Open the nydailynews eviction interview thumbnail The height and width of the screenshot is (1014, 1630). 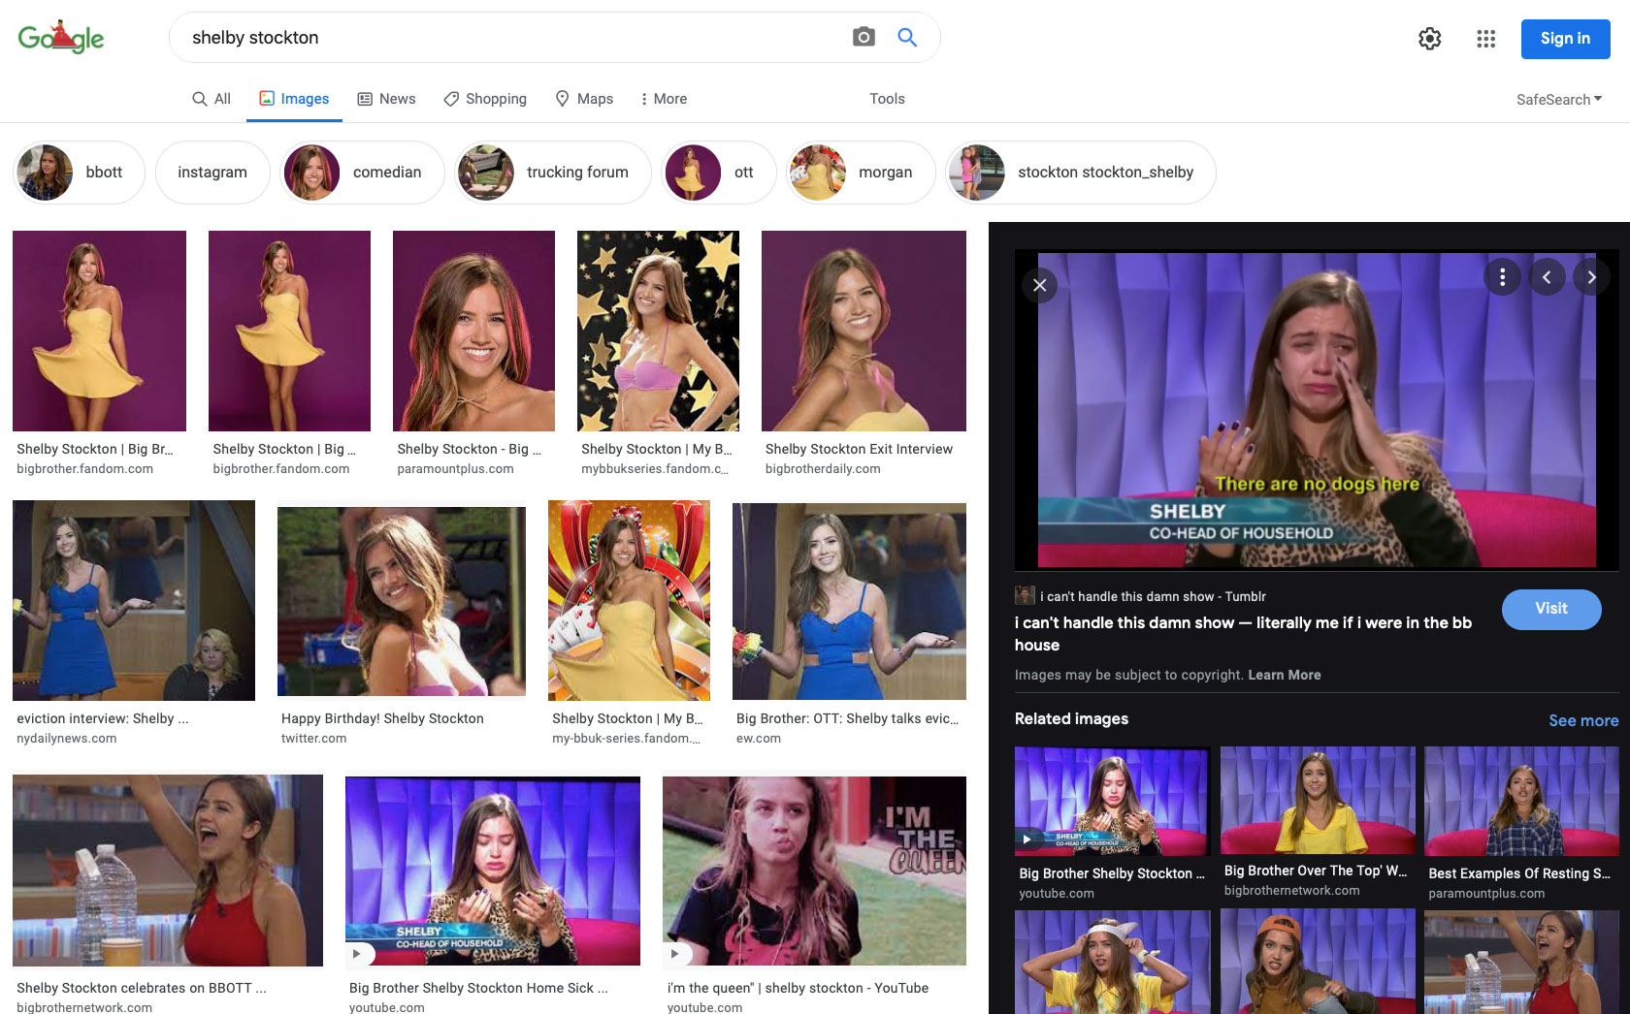(x=134, y=600)
